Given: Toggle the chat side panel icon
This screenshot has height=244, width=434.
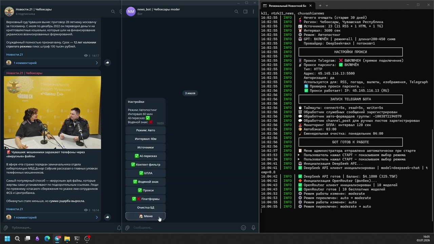Looking at the screenshot, I should click(245, 12).
